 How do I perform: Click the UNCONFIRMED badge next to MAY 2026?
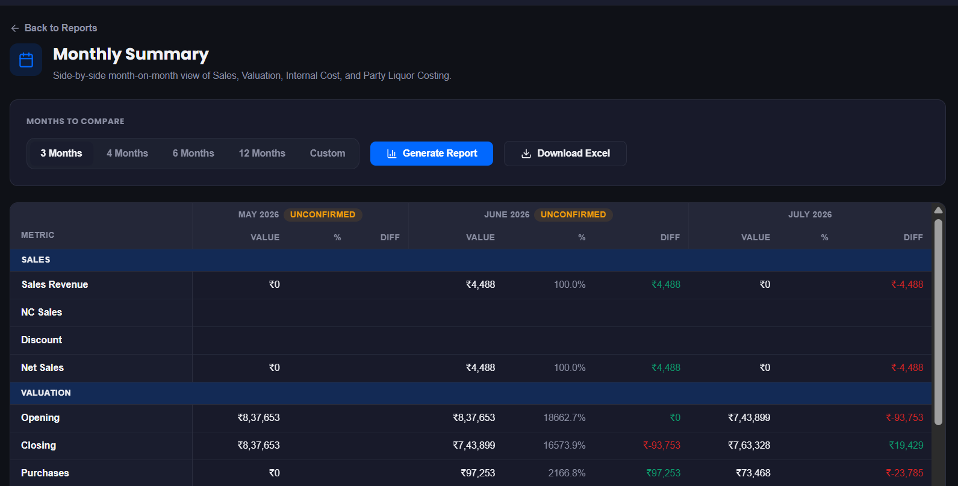pyautogui.click(x=323, y=214)
